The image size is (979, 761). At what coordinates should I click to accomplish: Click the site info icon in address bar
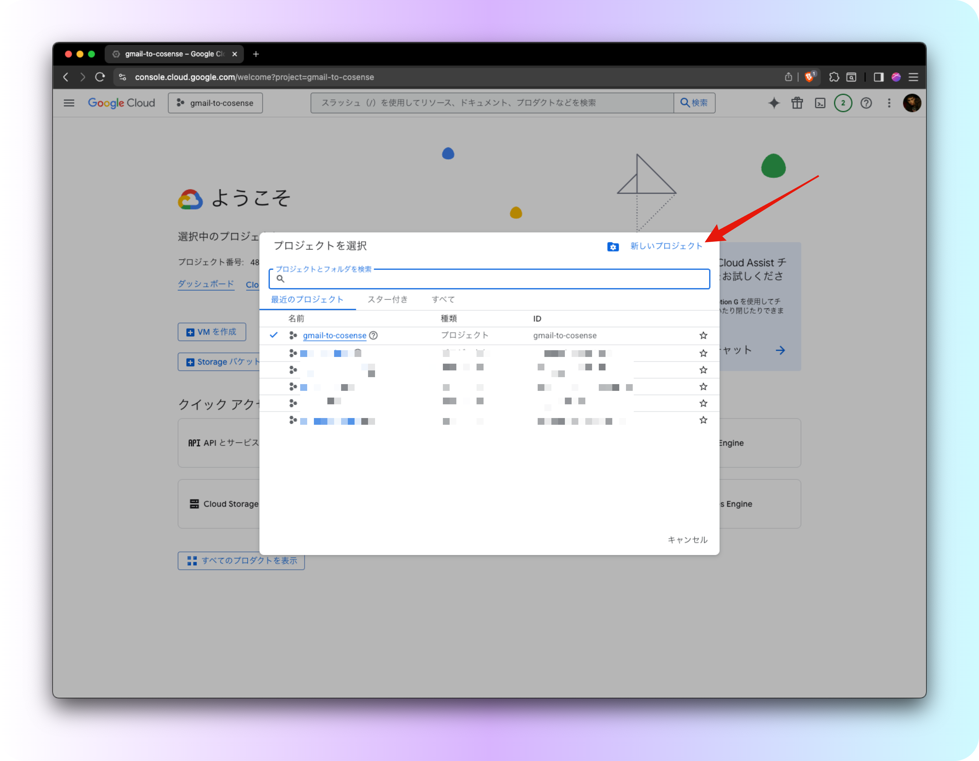122,77
